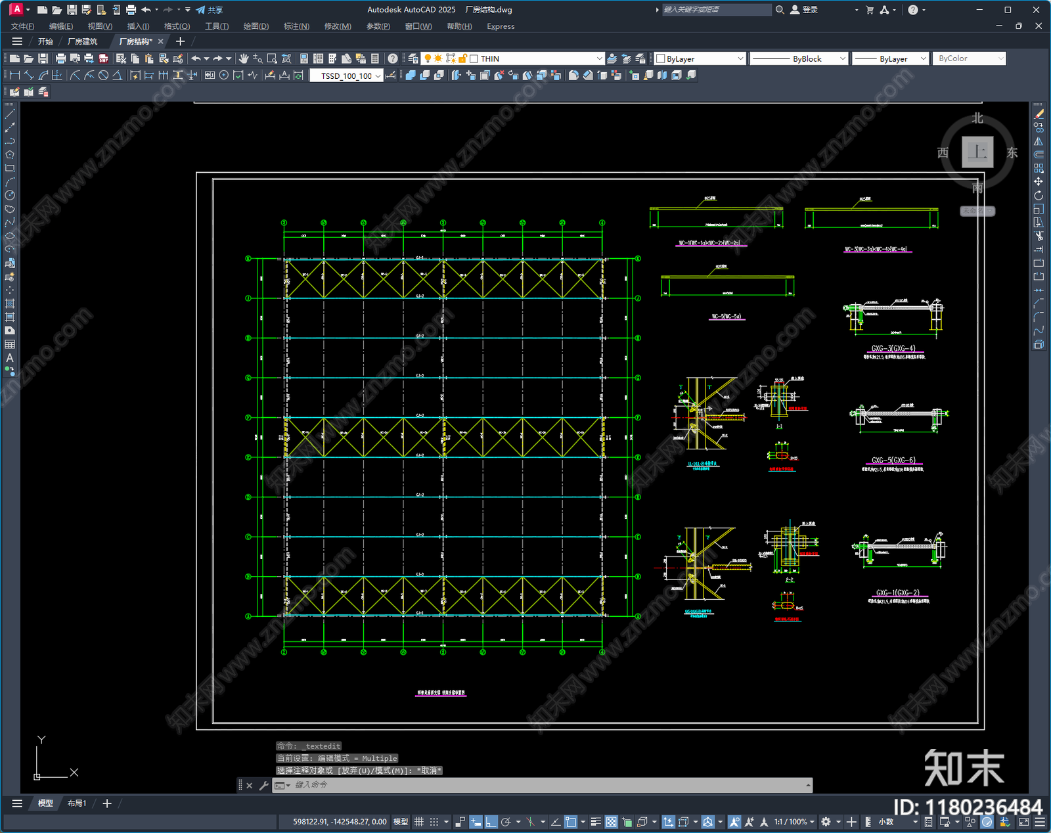Switch to the 布局1 layout tab
Screen dimensions: 1051x833
point(77,803)
